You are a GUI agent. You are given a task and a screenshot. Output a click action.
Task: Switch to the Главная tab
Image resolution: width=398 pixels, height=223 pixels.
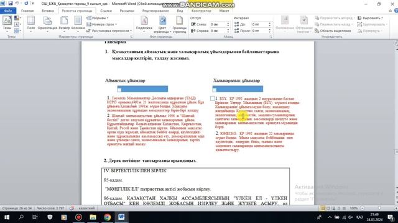[x=27, y=11]
